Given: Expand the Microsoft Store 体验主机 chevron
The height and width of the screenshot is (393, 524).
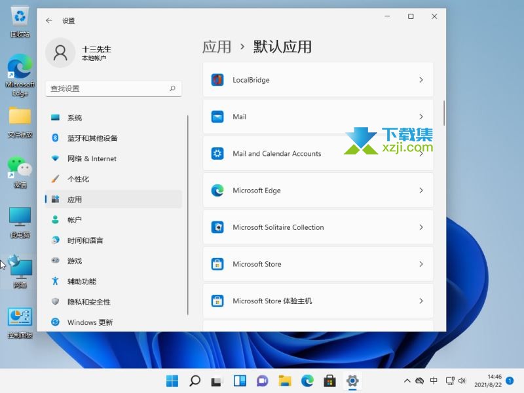Looking at the screenshot, I should pos(421,301).
